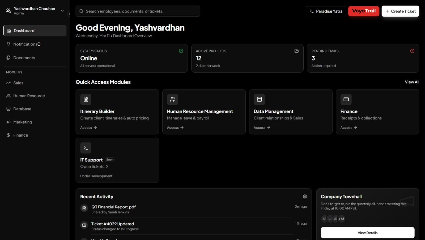Click the Recent Activity settings gear

pos(305,196)
